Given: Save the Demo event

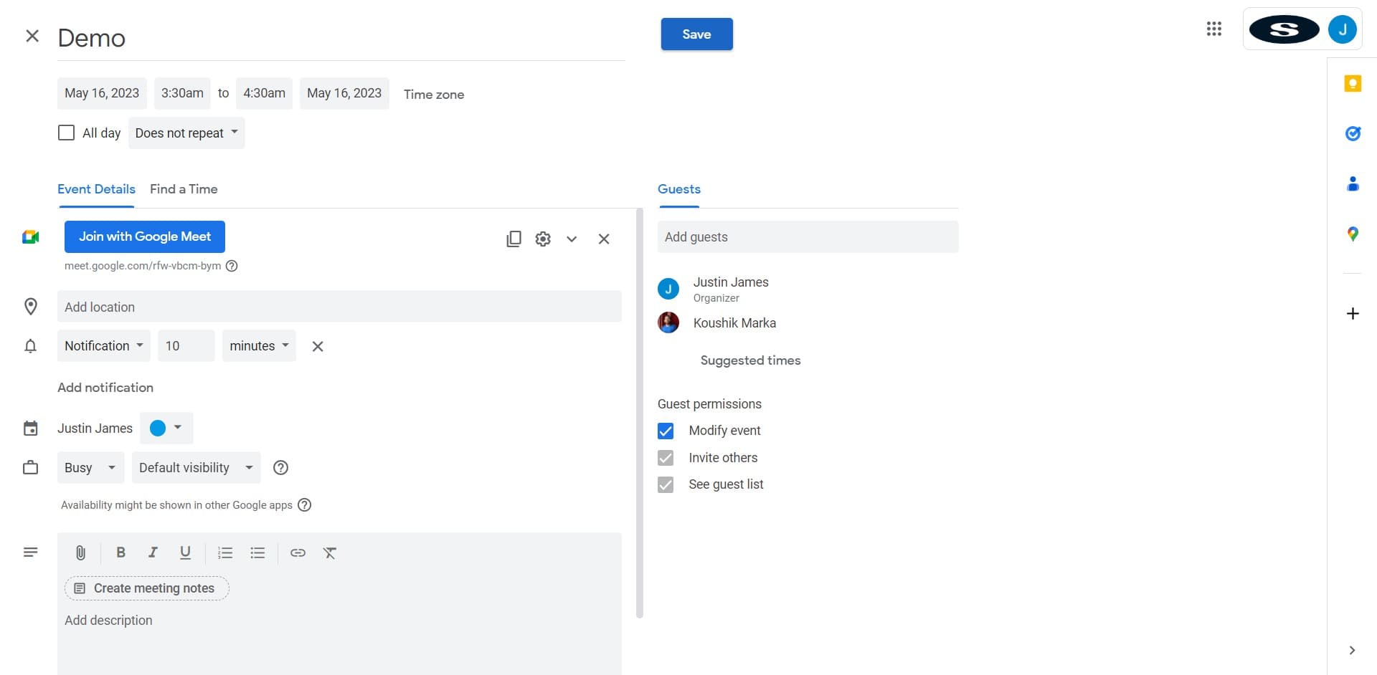Looking at the screenshot, I should (x=696, y=34).
